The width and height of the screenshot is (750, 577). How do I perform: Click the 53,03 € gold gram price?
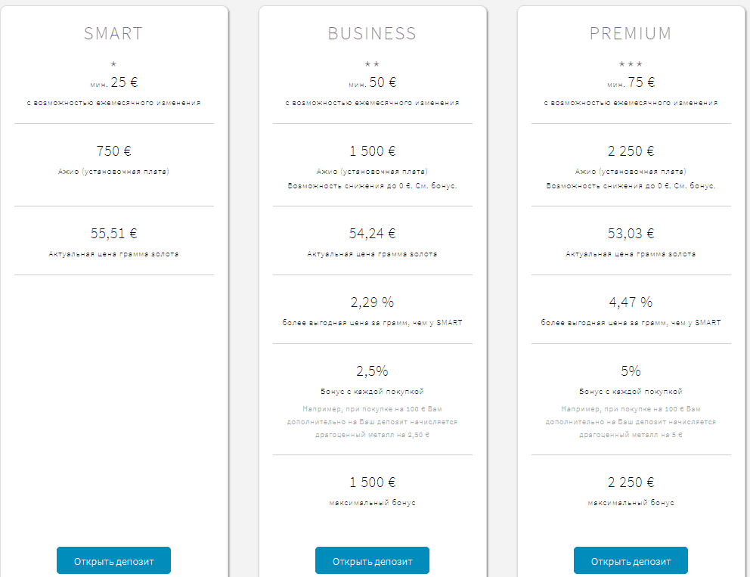tap(631, 234)
